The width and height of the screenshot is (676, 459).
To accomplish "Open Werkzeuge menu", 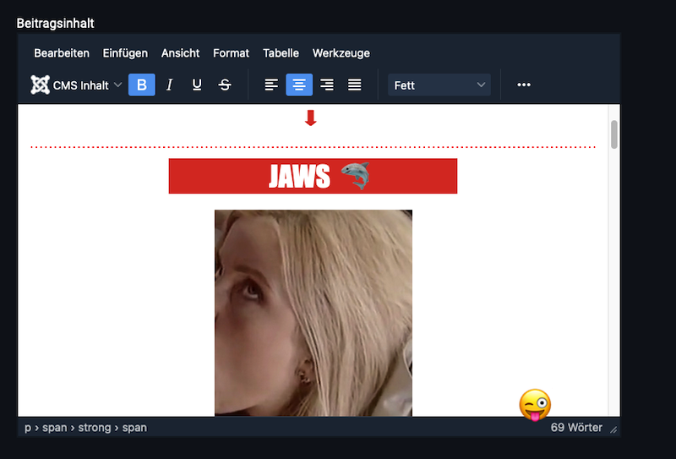I will coord(341,53).
